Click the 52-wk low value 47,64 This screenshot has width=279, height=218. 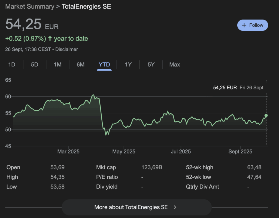tap(254, 177)
